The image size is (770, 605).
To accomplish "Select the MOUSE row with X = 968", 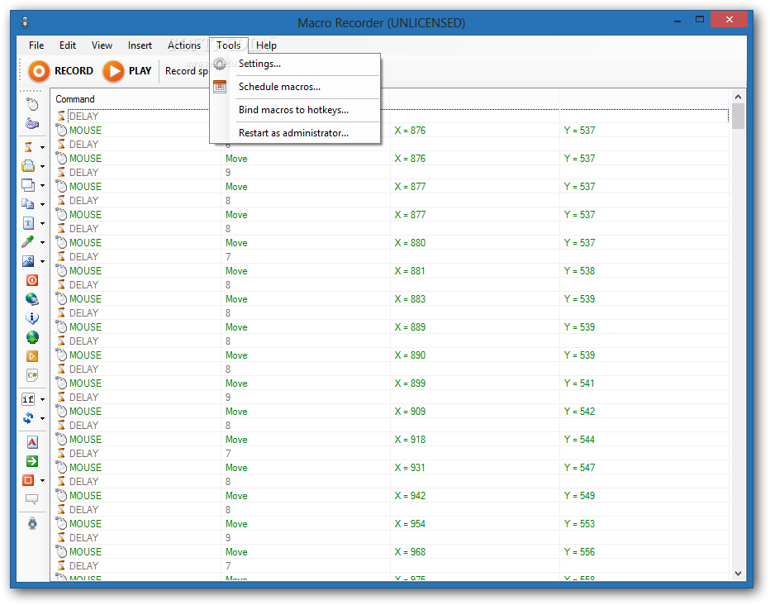I will [x=390, y=552].
